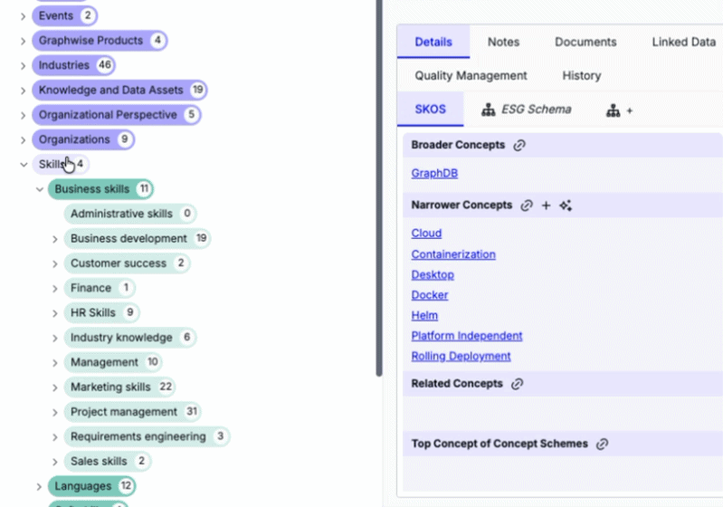The image size is (723, 507).
Task: Open the Rolling Deployment link
Action: (461, 356)
